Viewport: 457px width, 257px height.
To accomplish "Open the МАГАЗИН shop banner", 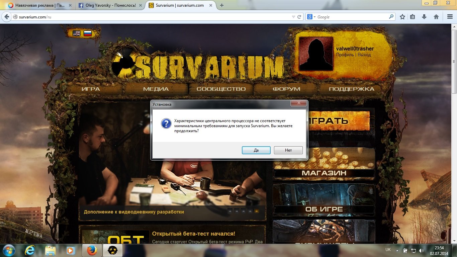I will (x=324, y=163).
